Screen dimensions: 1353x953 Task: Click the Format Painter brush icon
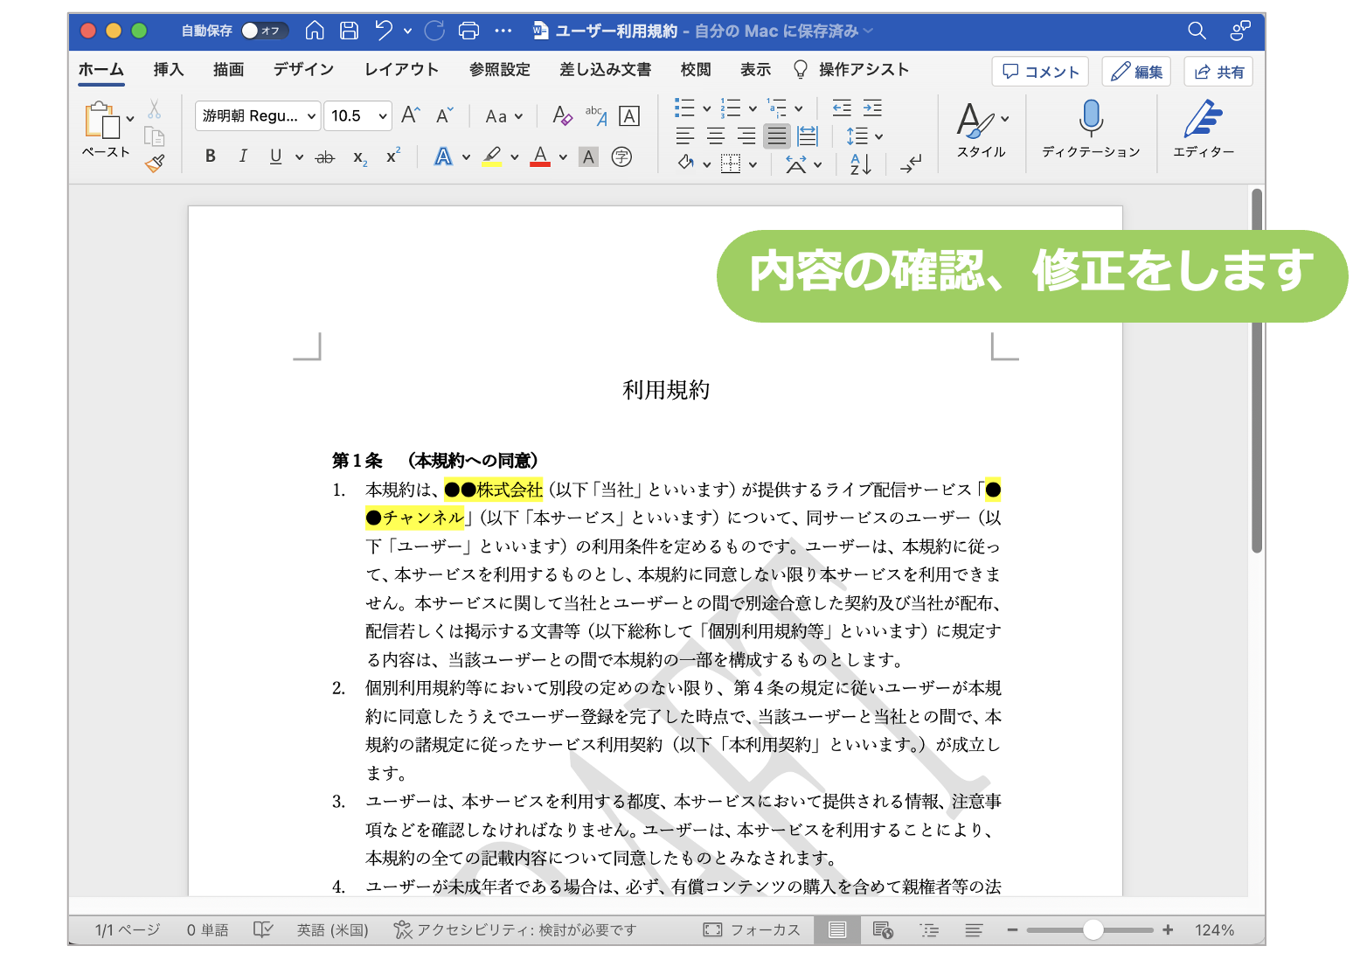155,163
